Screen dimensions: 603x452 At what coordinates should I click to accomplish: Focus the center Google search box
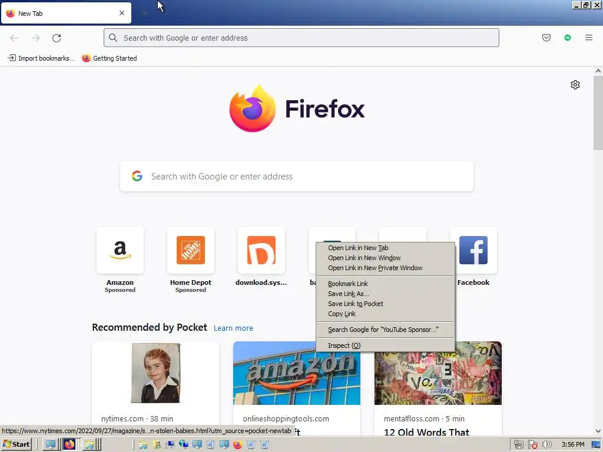297,177
